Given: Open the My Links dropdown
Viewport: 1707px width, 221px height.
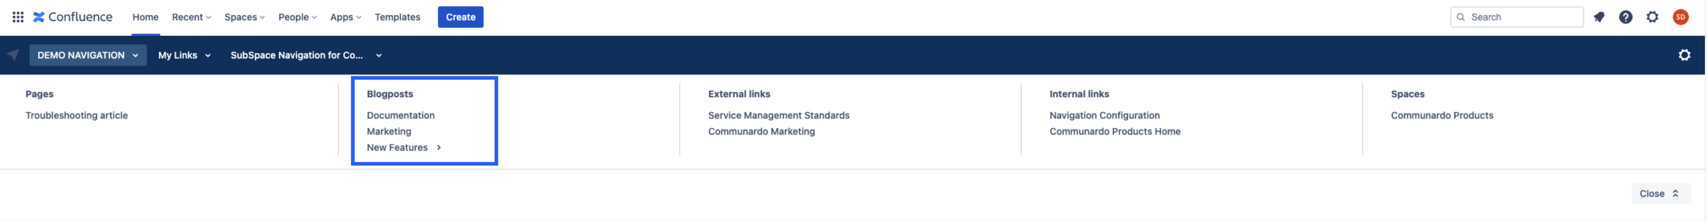Looking at the screenshot, I should (184, 56).
